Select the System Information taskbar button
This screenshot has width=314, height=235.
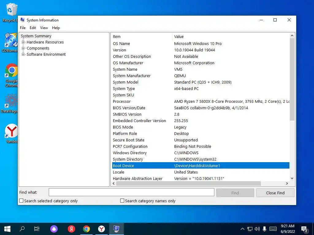(116, 229)
